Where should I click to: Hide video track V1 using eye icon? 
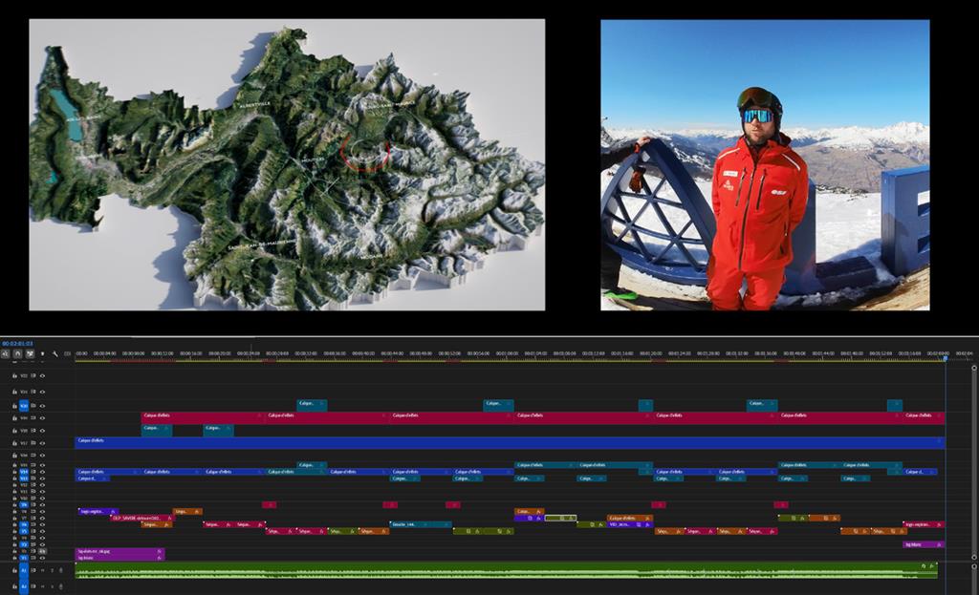(x=42, y=558)
